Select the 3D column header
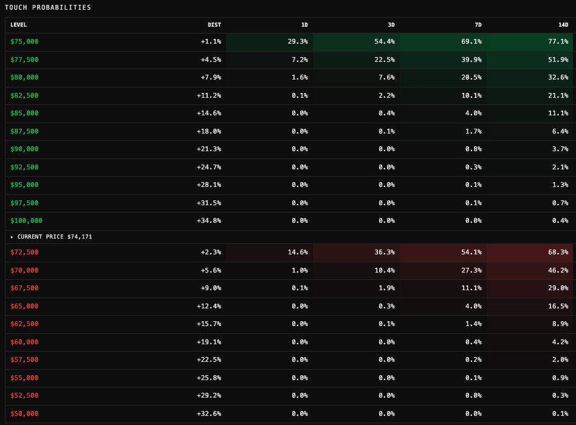The image size is (576, 425). pos(391,25)
